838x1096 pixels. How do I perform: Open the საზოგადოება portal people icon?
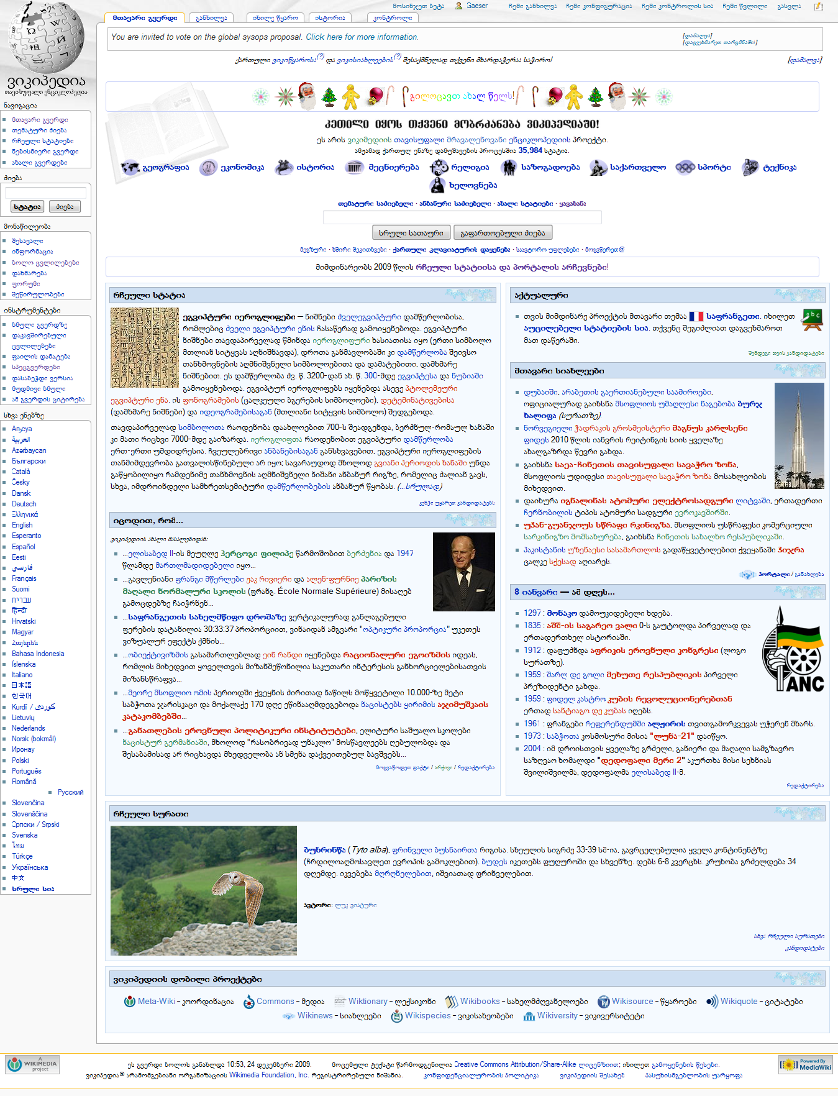click(509, 167)
